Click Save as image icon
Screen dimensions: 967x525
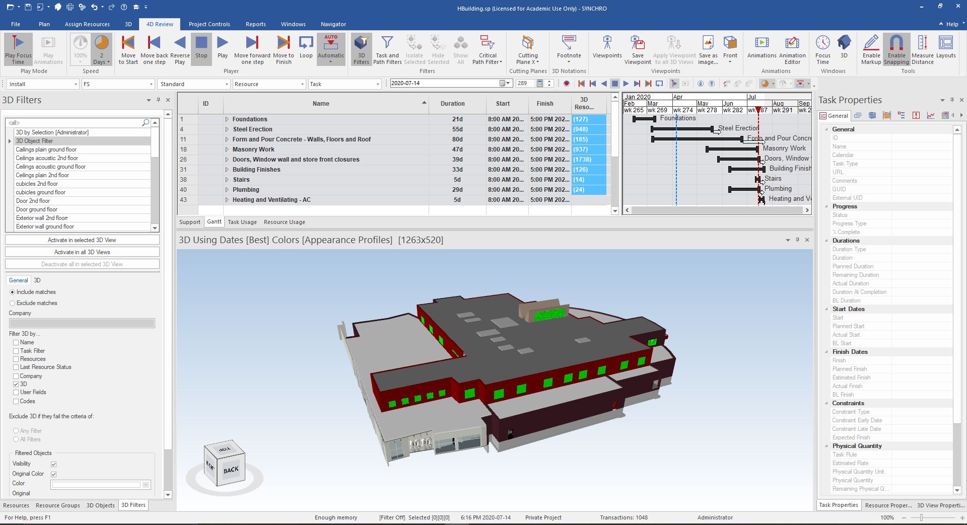[708, 49]
